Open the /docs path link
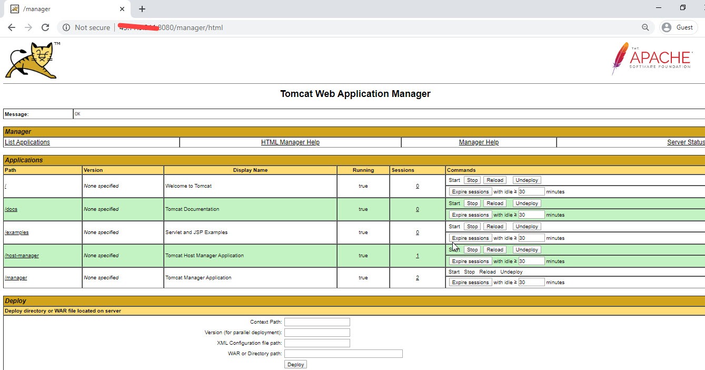Screen dimensions: 705x370 pos(11,209)
